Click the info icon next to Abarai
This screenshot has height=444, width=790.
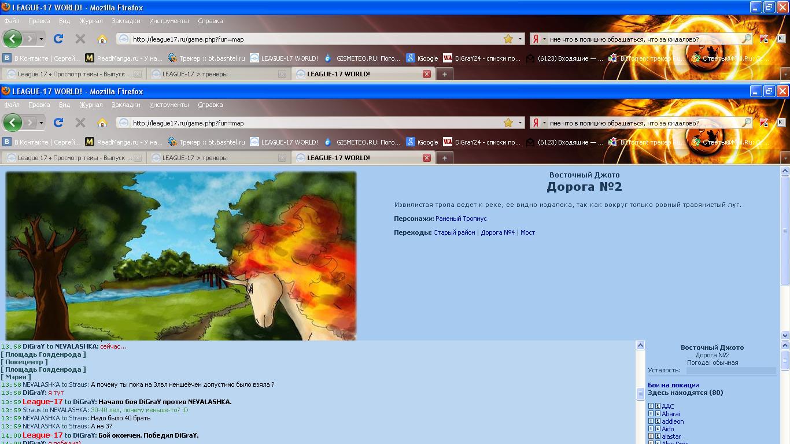(658, 414)
